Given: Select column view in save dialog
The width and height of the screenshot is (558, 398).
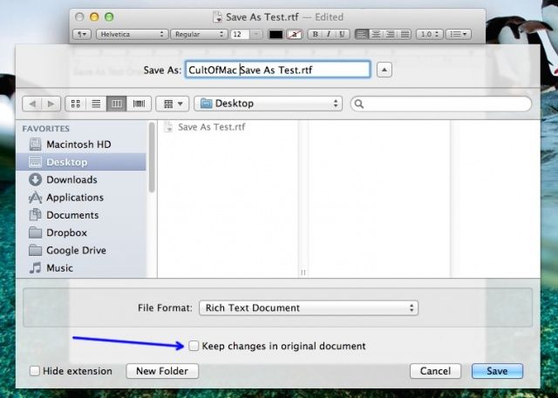Looking at the screenshot, I should point(115,104).
